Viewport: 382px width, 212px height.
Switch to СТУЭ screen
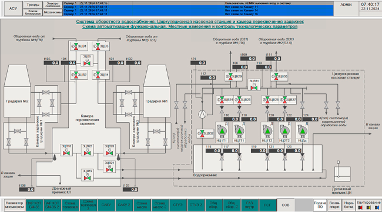[178, 205]
